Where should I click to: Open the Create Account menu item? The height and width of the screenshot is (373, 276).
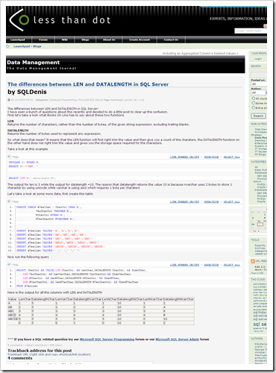[x=139, y=40]
